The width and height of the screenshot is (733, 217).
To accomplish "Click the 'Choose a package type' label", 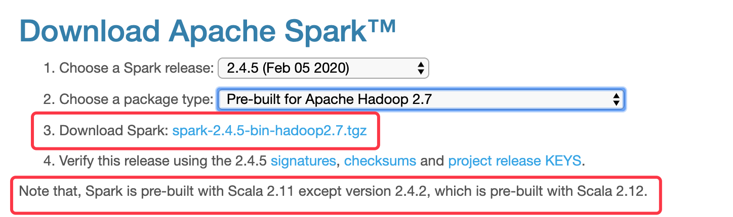I will [x=136, y=99].
